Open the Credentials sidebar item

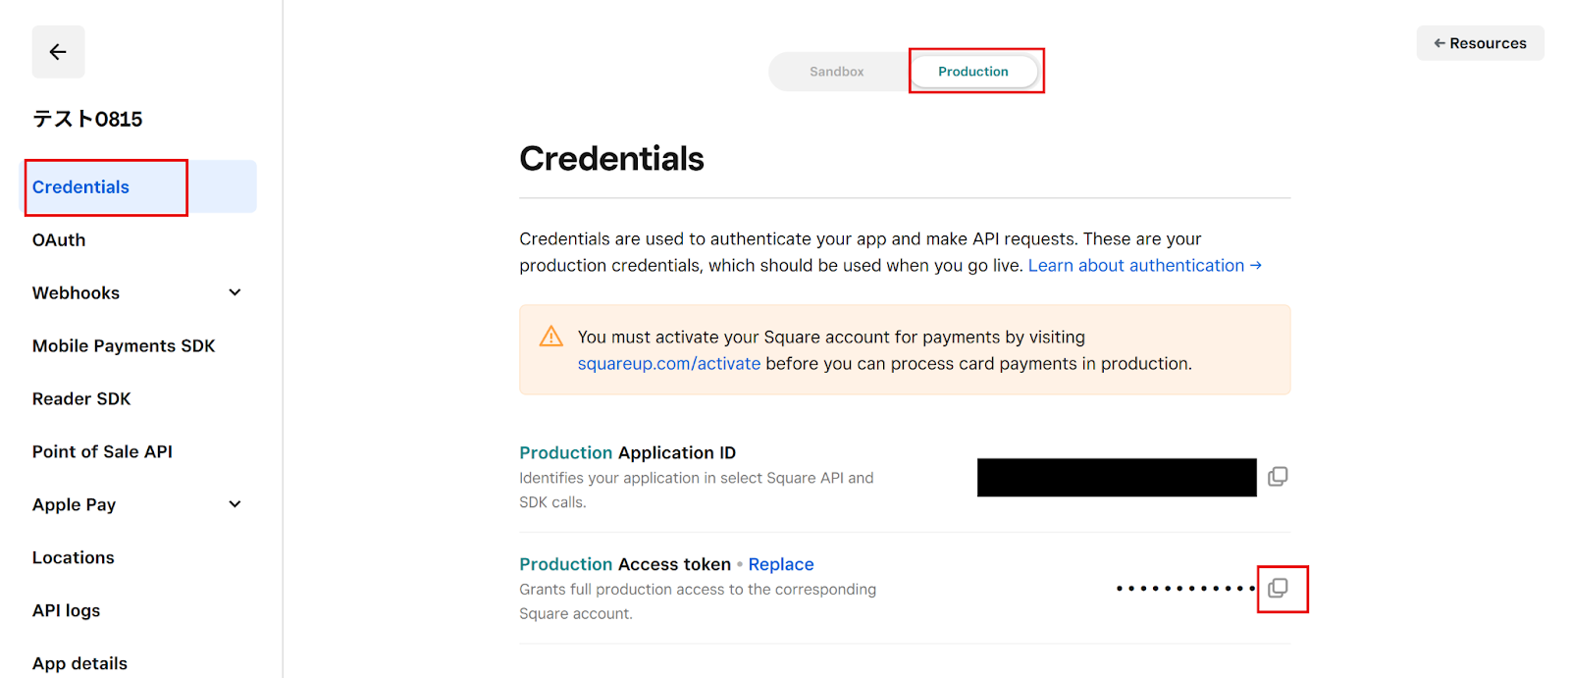pos(81,187)
